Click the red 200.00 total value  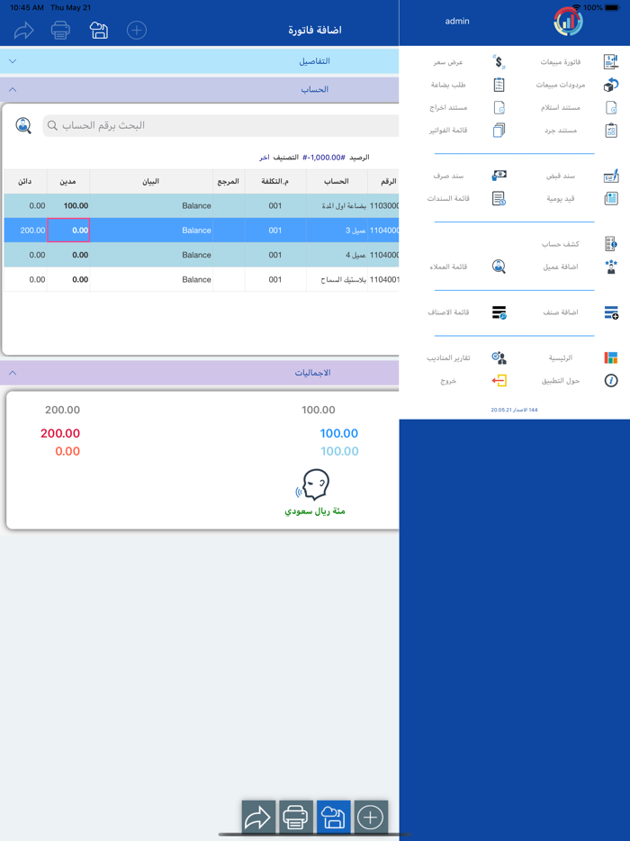coord(60,433)
